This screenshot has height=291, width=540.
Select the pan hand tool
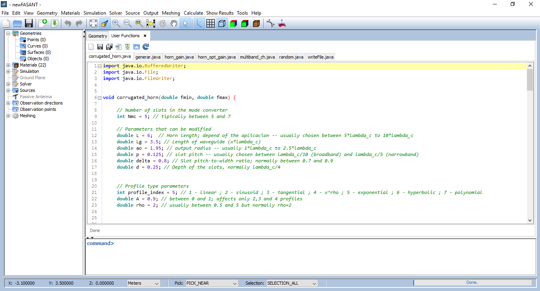(x=174, y=23)
